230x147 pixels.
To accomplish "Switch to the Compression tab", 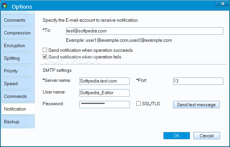I will (18, 33).
